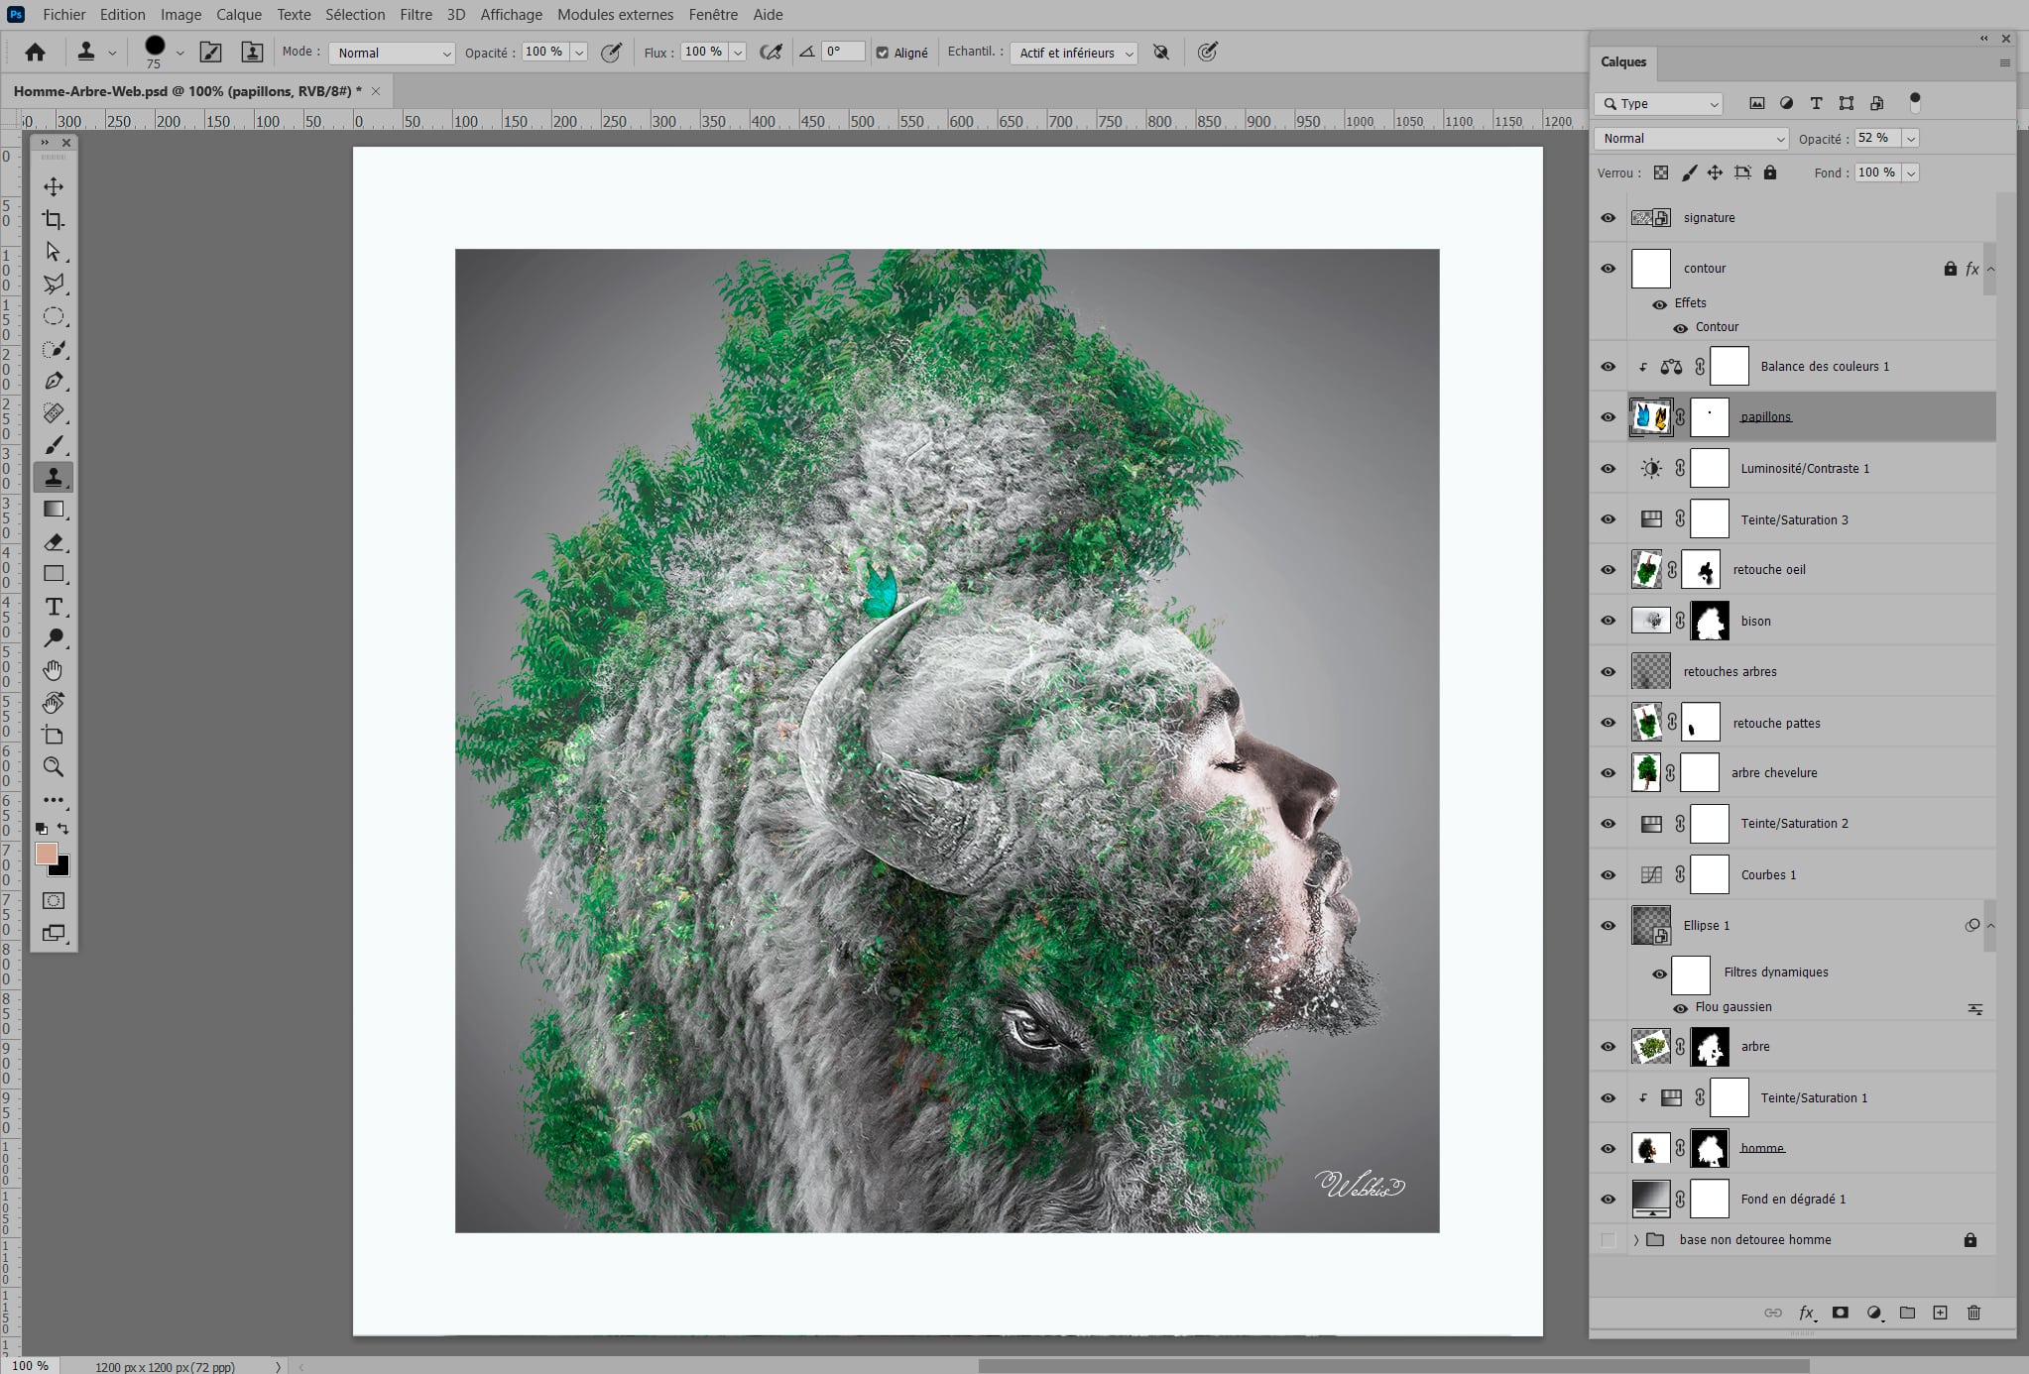Toggle the Aligné checkbox

883,53
